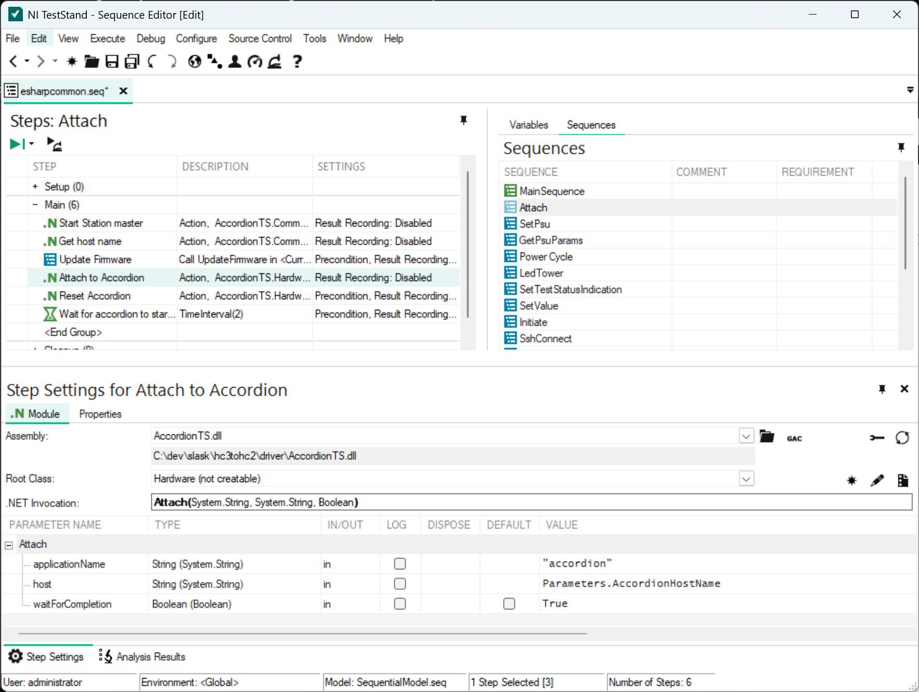Browse for assembly using the folder icon
This screenshot has width=919, height=692.
767,436
